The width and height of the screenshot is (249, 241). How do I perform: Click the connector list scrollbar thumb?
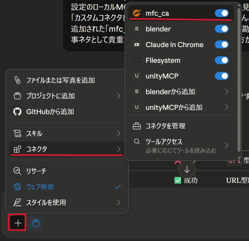coord(239,80)
